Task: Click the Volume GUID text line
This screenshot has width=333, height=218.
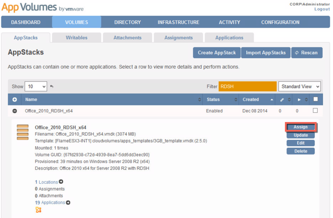Action: (x=92, y=154)
